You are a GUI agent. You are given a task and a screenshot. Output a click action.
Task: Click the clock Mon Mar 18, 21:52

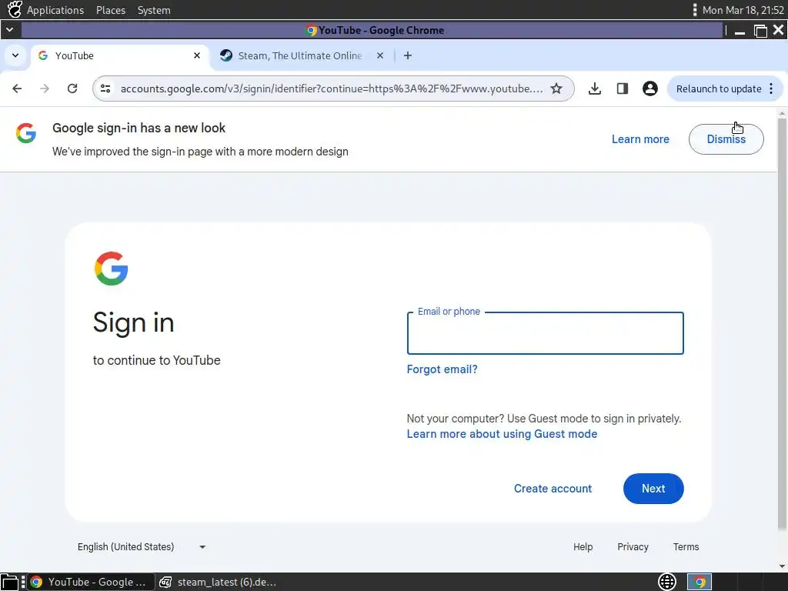tap(743, 10)
